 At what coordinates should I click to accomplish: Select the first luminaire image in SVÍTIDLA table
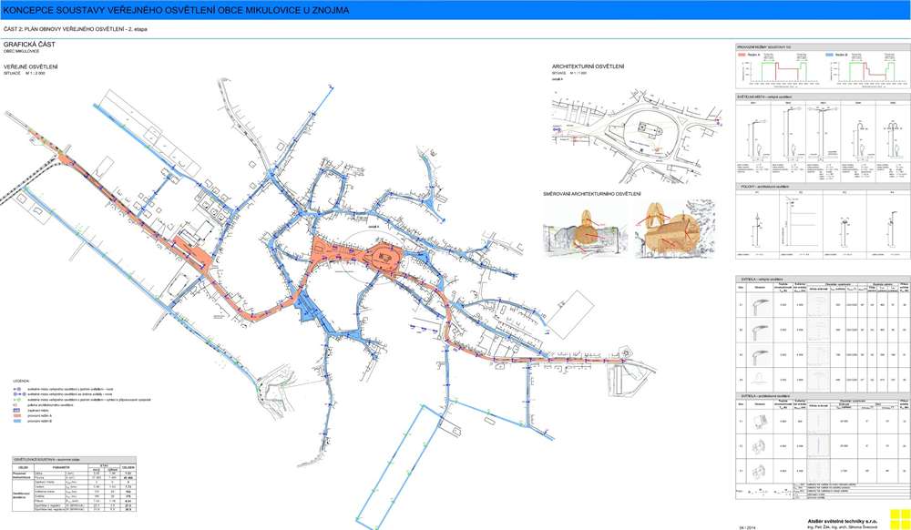pyautogui.click(x=760, y=305)
